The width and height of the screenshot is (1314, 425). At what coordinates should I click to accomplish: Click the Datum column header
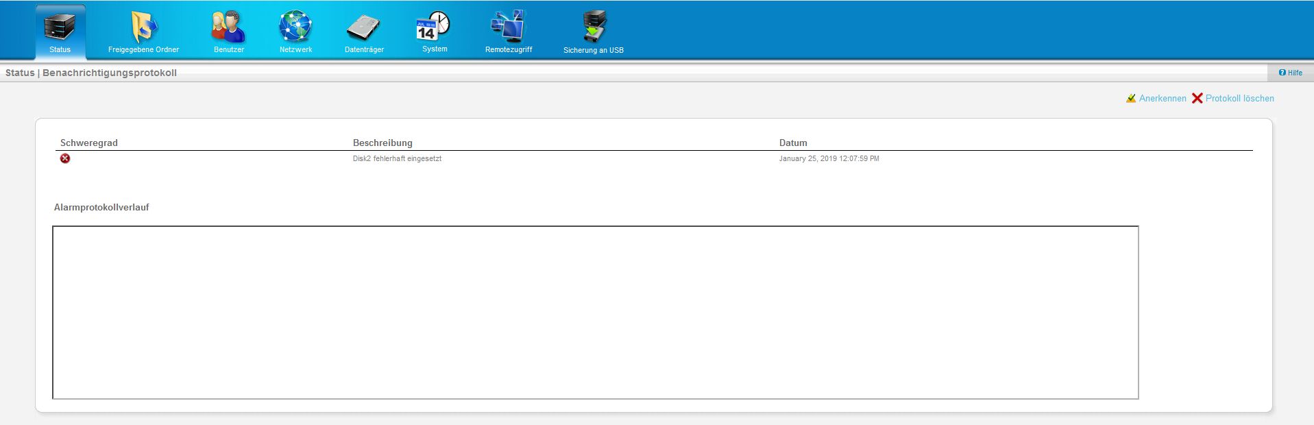(793, 143)
